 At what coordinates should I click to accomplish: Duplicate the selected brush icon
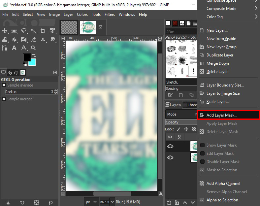(x=191, y=95)
